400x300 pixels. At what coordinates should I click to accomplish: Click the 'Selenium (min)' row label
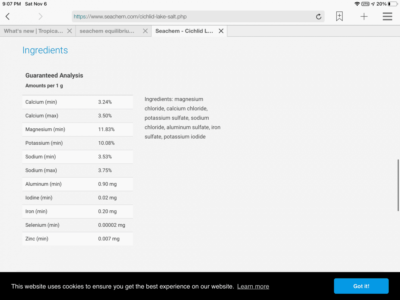tap(42, 225)
